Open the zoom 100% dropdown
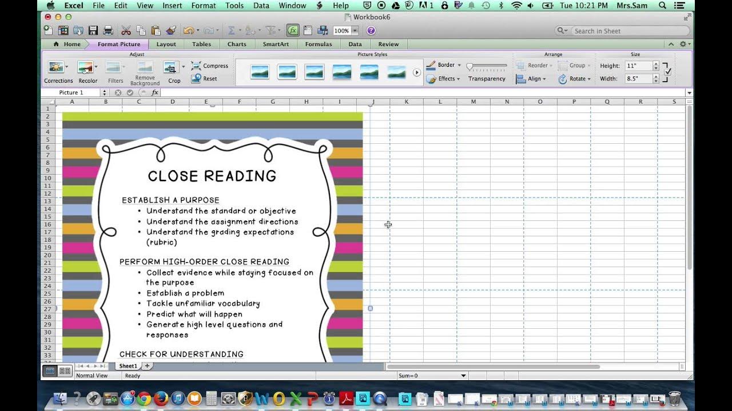The image size is (732, 411). coord(355,31)
